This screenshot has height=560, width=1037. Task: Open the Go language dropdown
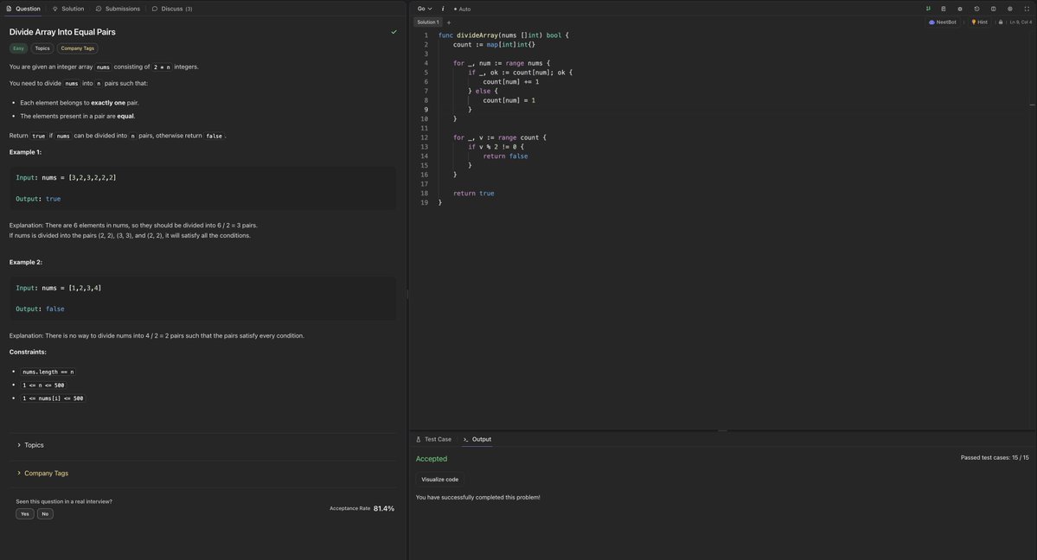[425, 9]
